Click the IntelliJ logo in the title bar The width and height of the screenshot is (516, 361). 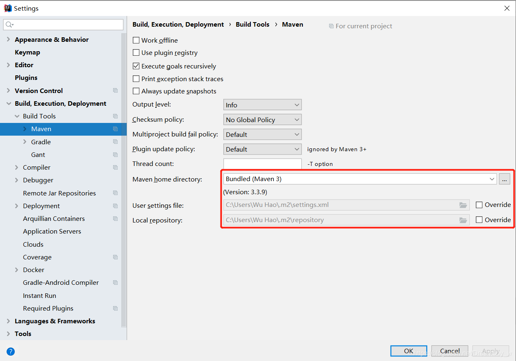[x=8, y=8]
